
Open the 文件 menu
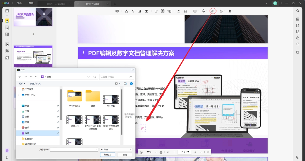tap(19, 4)
